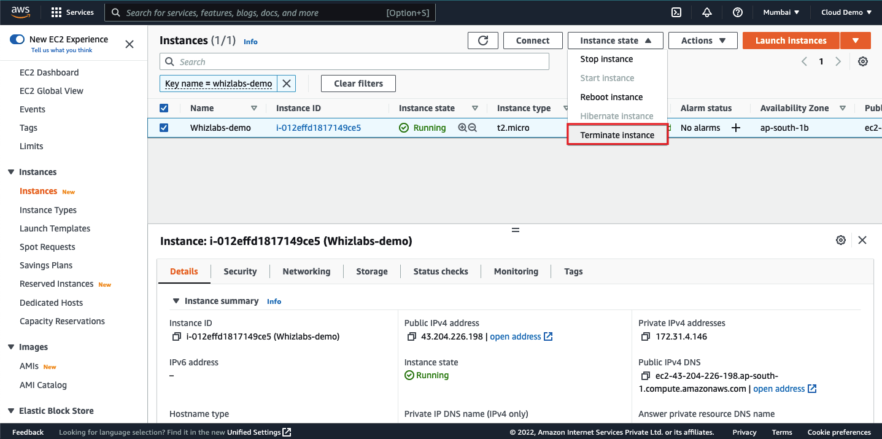Open Cookie preferences in the footer
The width and height of the screenshot is (882, 439).
839,432
